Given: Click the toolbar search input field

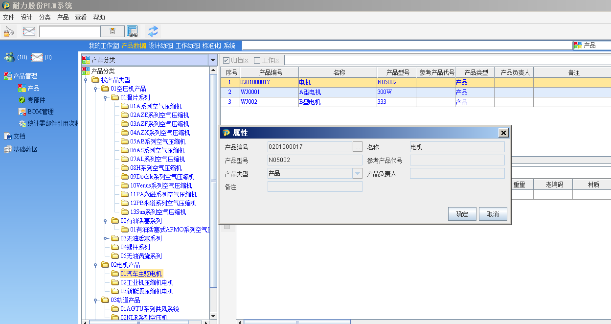Looking at the screenshot, I should click(x=70, y=31).
